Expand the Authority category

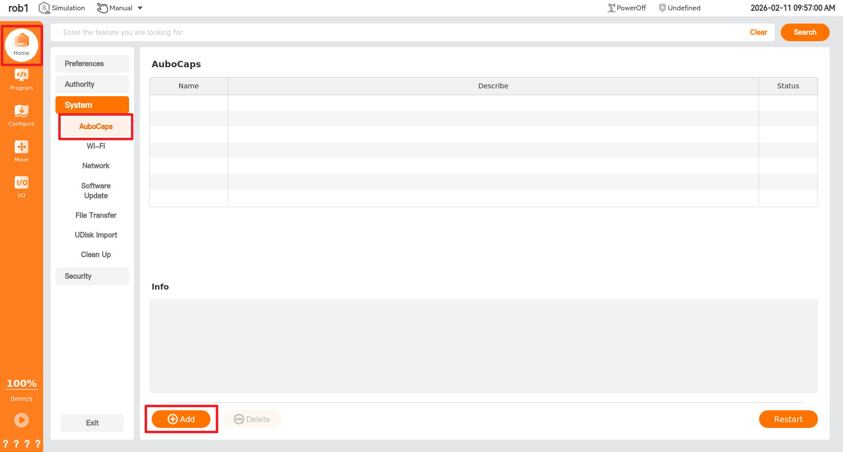pyautogui.click(x=92, y=84)
